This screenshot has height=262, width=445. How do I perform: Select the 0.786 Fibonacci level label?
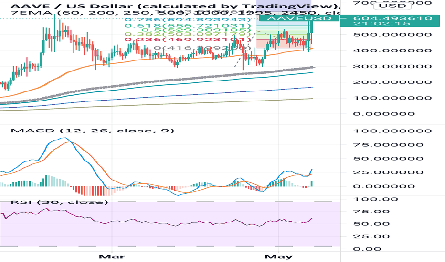188,20
